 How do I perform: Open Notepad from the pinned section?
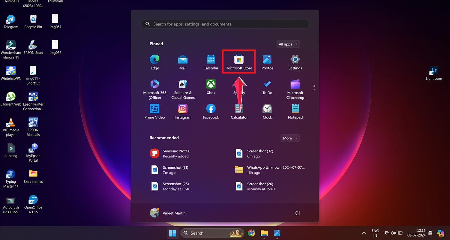(x=295, y=110)
